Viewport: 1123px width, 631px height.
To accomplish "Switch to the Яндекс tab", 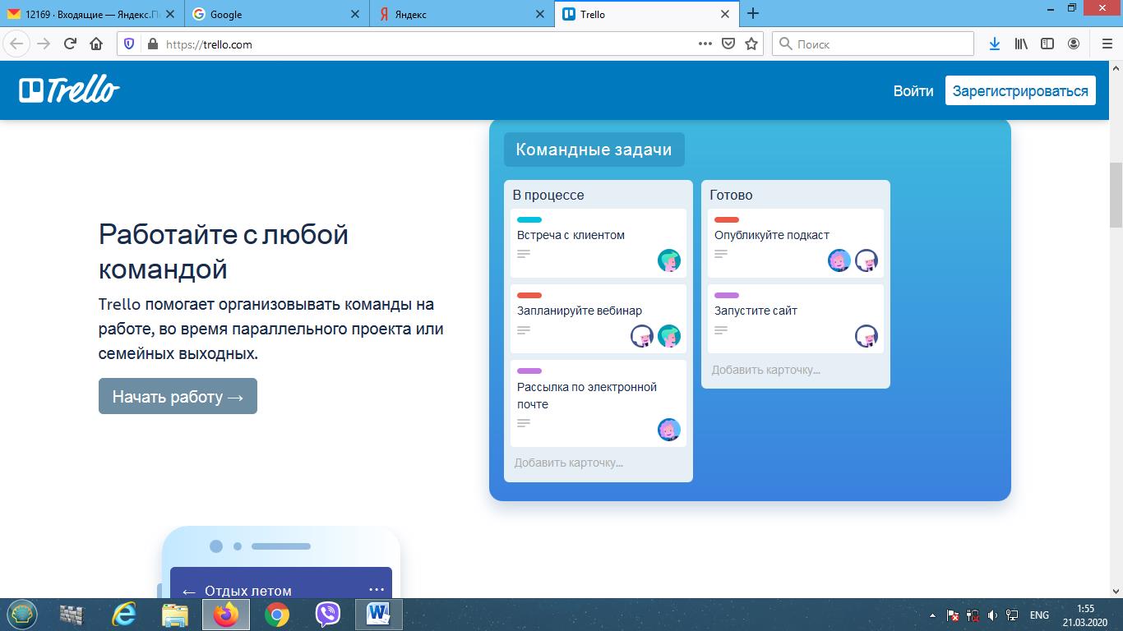I will click(x=460, y=14).
